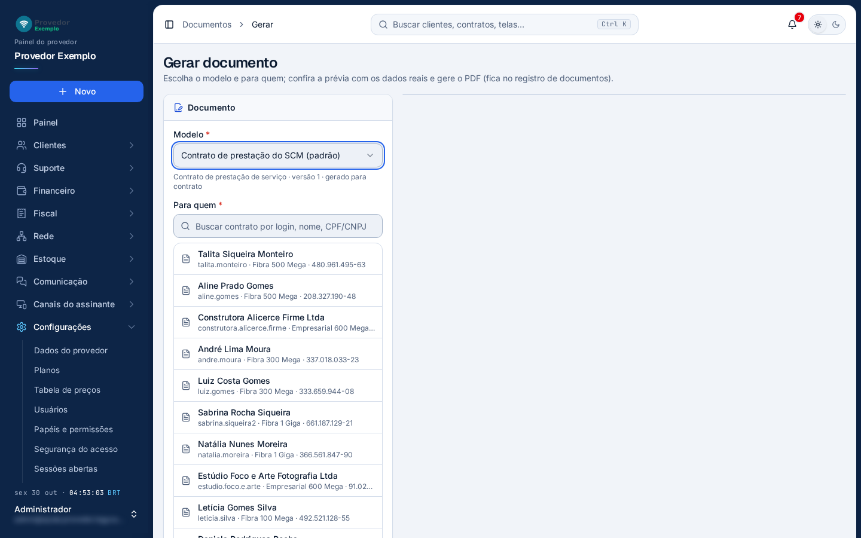Click the Financeiro wallet icon
Image resolution: width=861 pixels, height=538 pixels.
coord(22,191)
